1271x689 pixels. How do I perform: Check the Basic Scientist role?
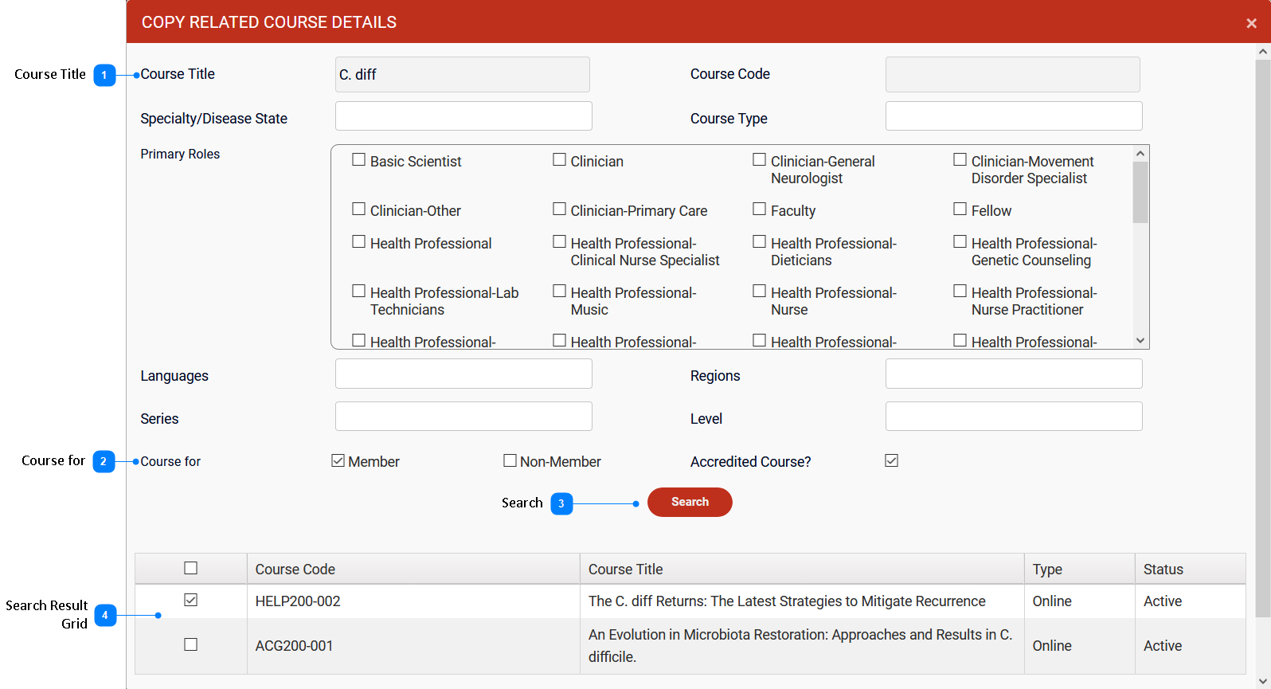pos(359,160)
